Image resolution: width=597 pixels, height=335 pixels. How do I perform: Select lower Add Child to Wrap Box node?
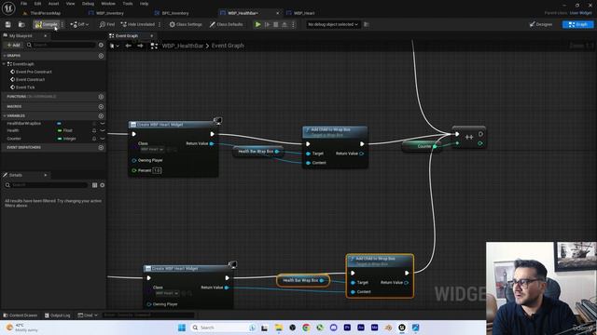tap(380, 275)
